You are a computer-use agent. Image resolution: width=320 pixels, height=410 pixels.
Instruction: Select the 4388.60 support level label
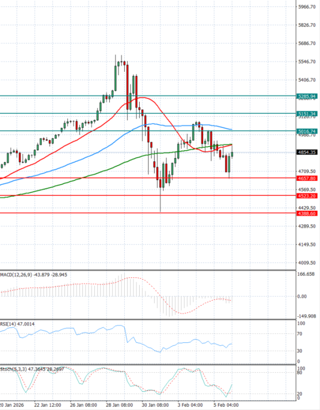[307, 214]
